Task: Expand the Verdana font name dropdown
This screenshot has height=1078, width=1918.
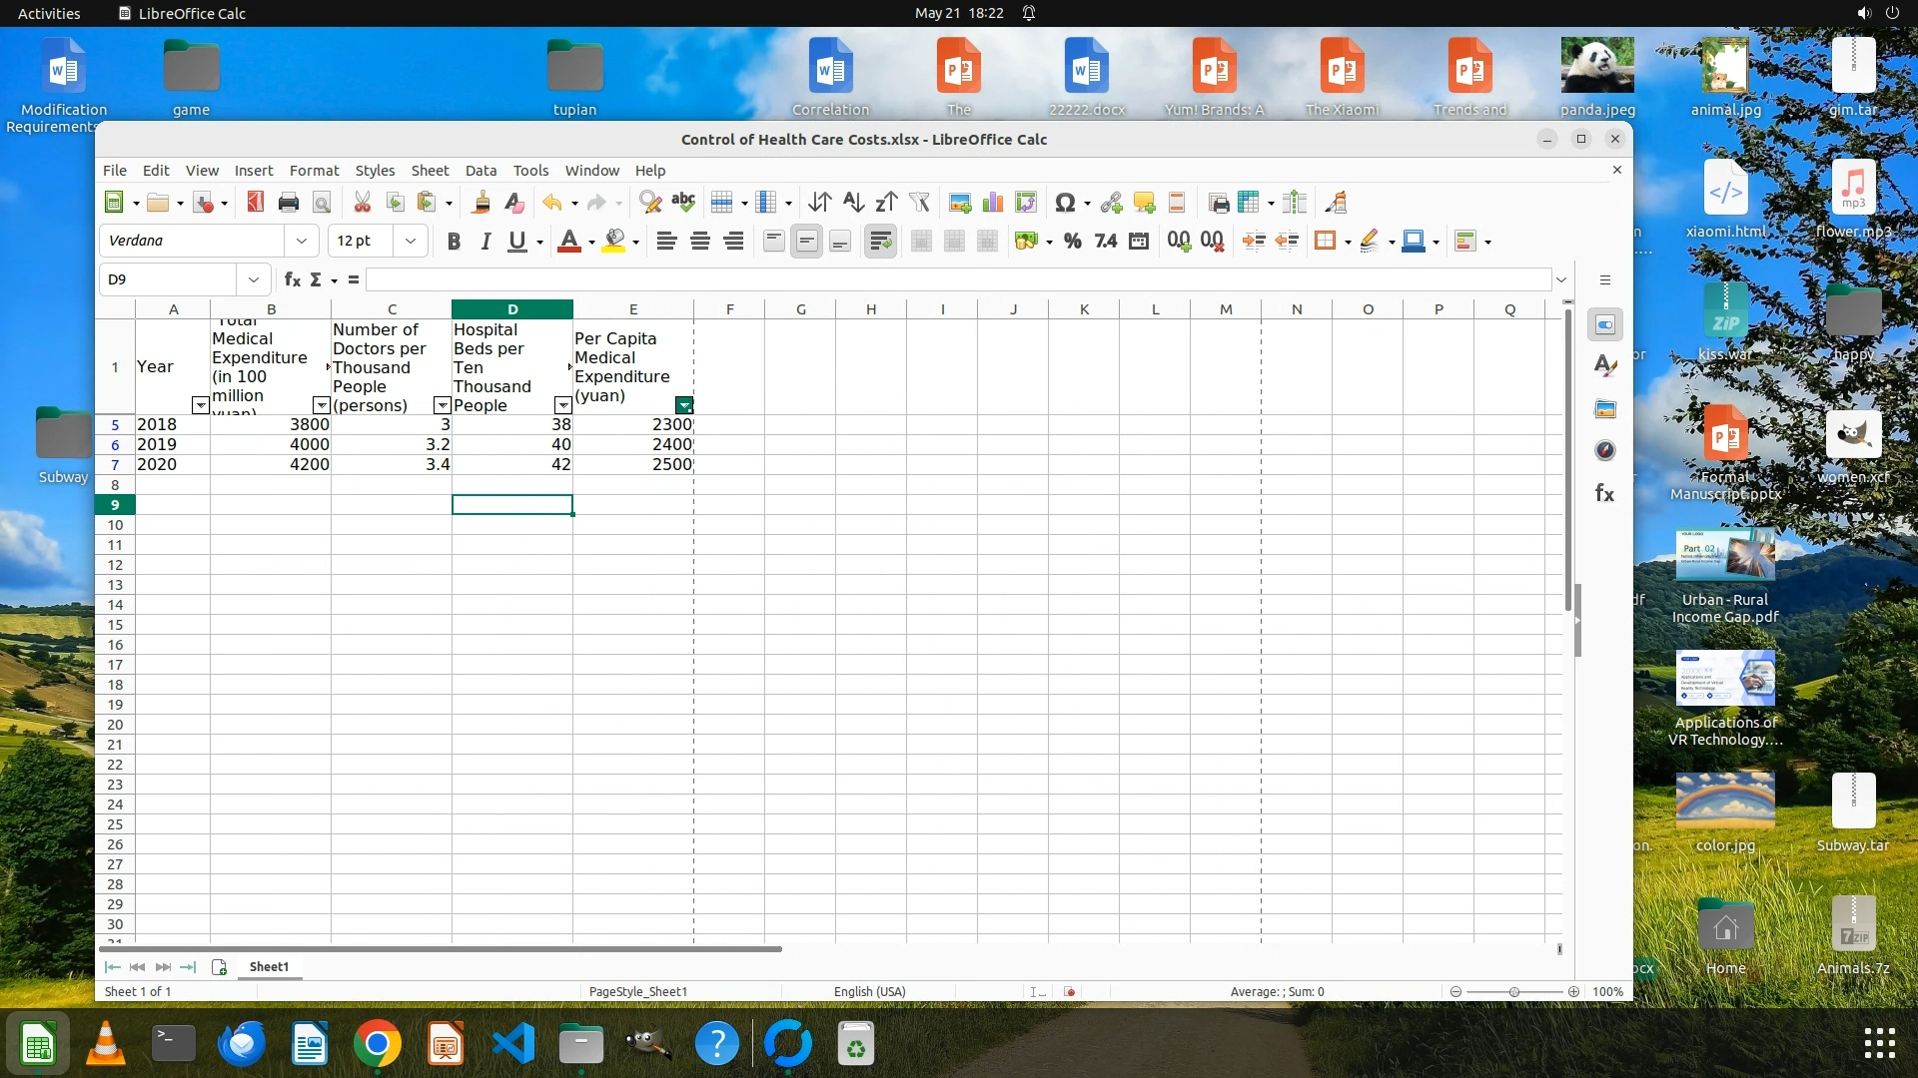Action: coord(301,241)
